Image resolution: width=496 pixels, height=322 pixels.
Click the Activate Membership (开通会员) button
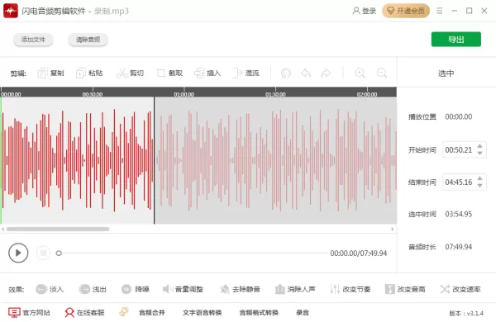(x=406, y=11)
